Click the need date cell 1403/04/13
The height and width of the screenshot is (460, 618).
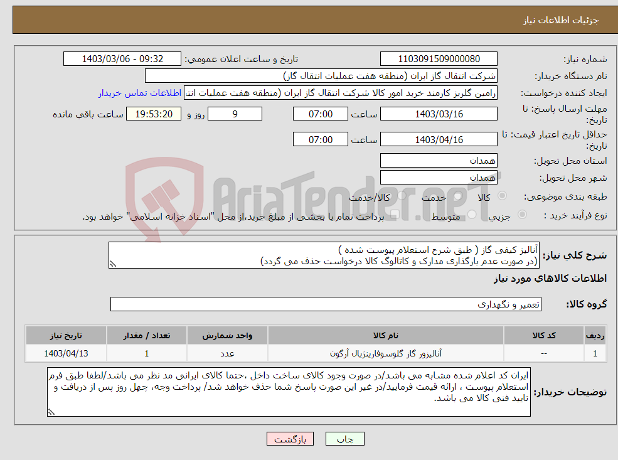(66, 353)
